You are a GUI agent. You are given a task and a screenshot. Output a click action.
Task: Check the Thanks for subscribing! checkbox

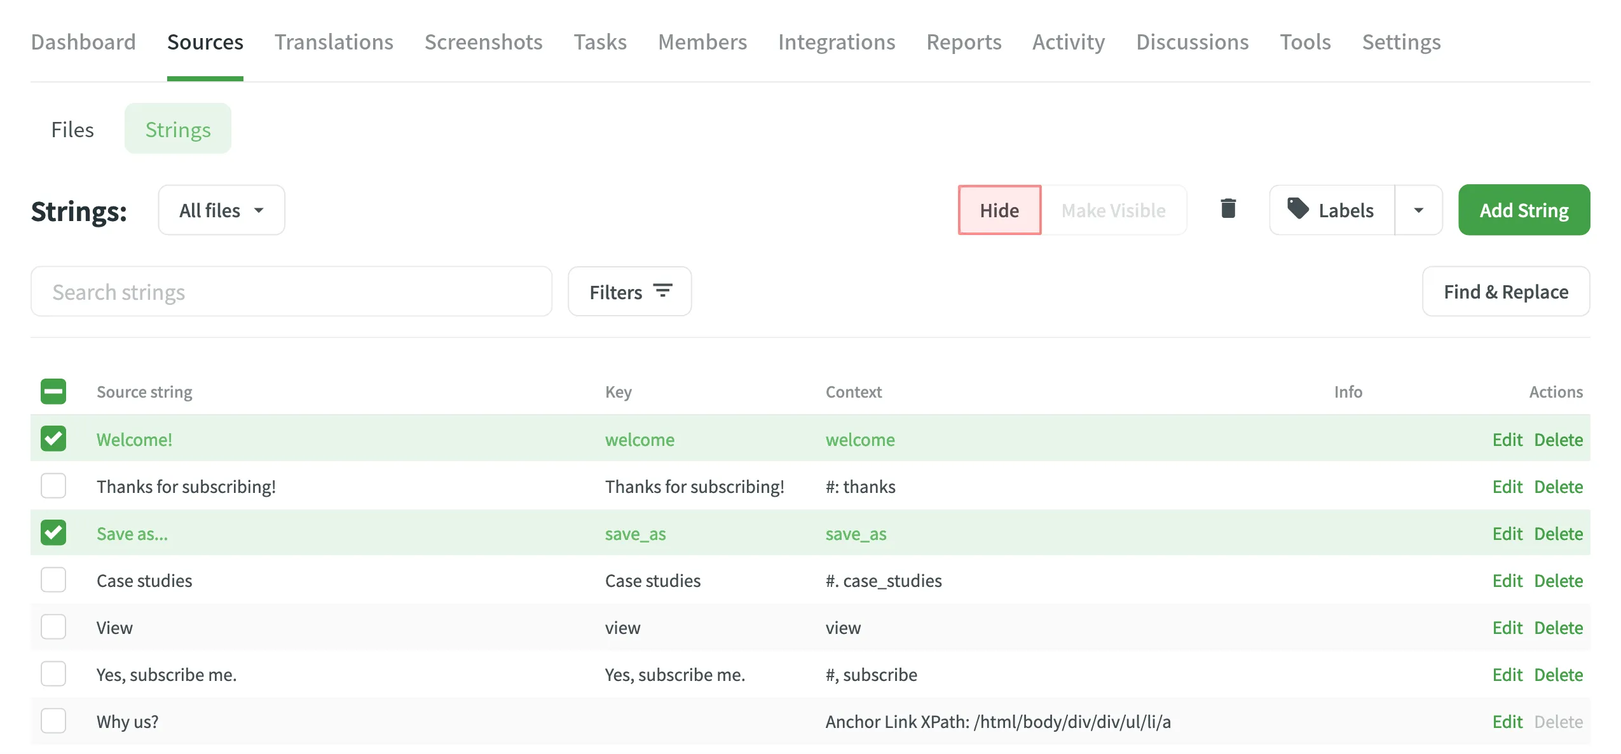point(53,486)
